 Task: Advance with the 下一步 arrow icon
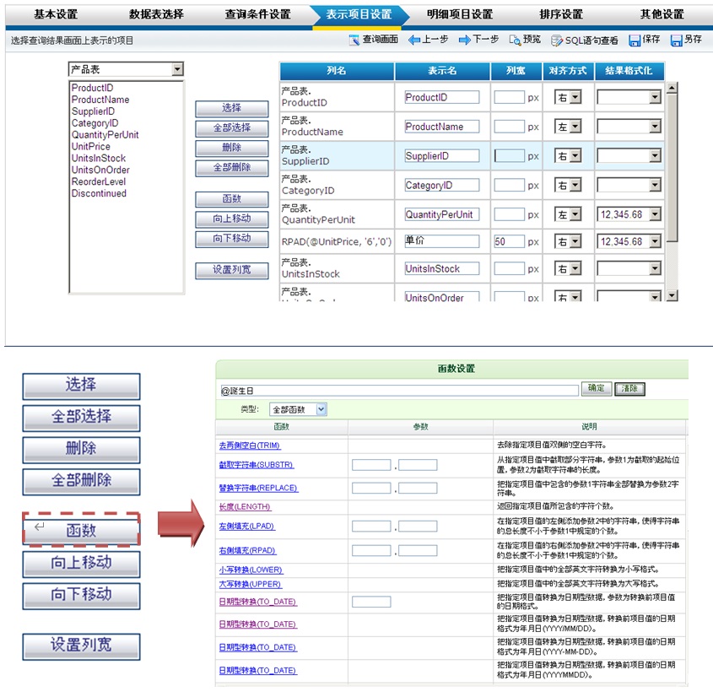[x=464, y=40]
